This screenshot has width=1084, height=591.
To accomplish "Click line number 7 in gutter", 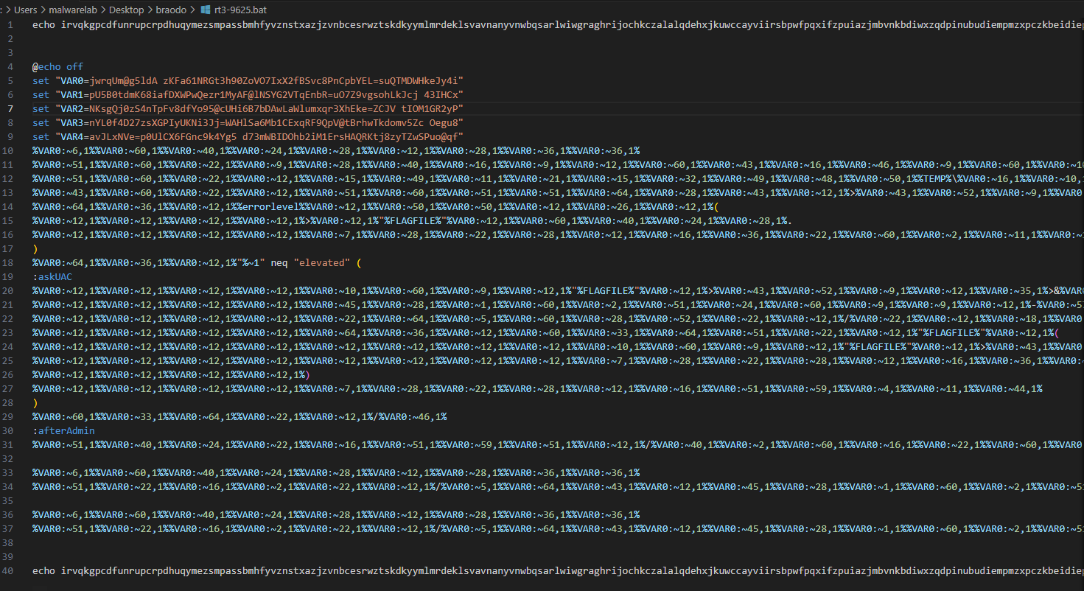I will (10, 108).
